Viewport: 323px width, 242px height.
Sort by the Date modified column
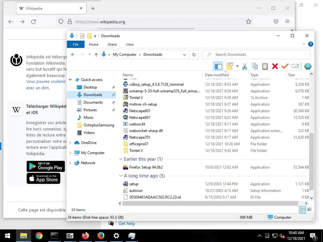point(226,75)
